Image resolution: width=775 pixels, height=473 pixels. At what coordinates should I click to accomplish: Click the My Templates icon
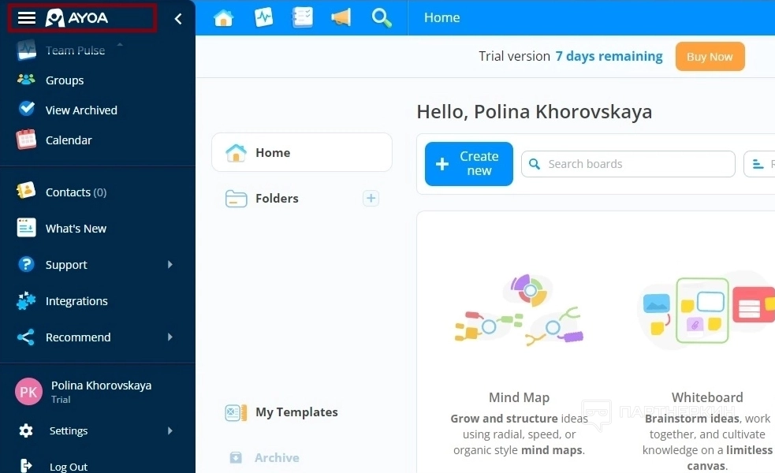pyautogui.click(x=236, y=412)
